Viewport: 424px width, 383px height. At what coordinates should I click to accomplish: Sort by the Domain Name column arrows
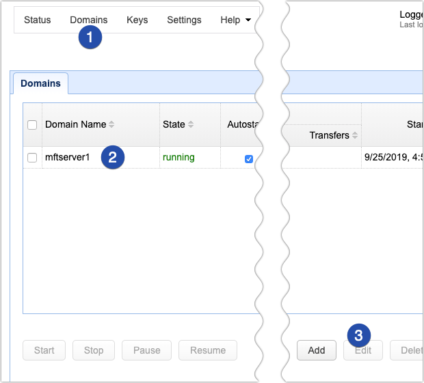(111, 124)
